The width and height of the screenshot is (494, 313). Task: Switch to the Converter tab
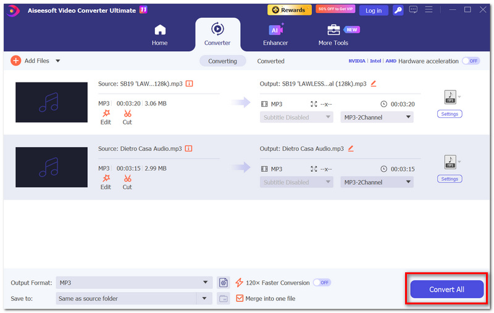coord(217,35)
